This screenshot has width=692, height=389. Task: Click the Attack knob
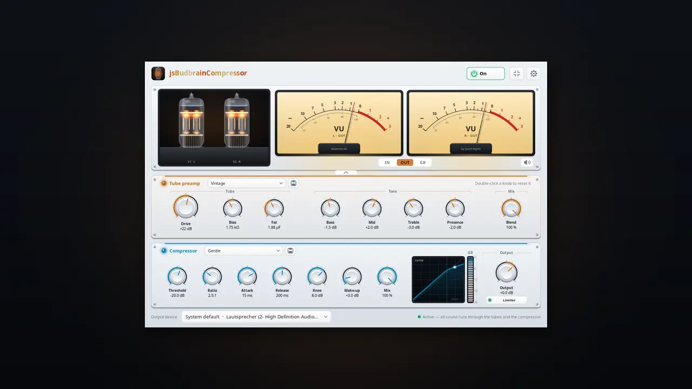click(x=247, y=277)
